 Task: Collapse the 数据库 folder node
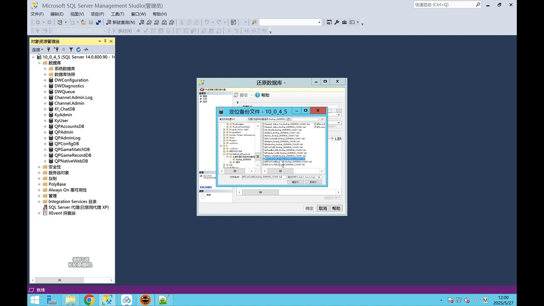click(39, 63)
